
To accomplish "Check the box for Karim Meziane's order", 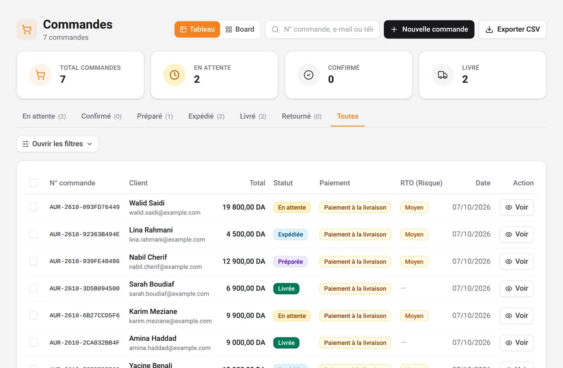I will point(33,315).
